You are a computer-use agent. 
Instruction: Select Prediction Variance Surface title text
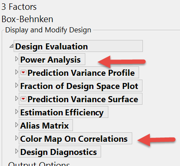pos(83,99)
